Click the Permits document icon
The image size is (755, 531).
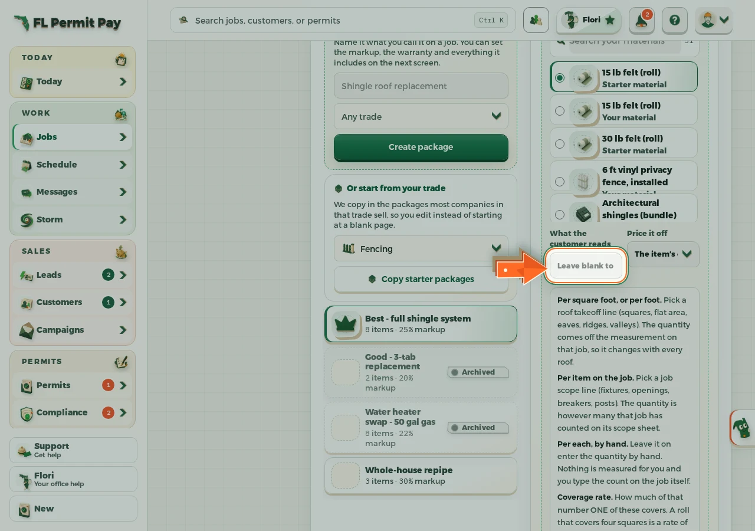[27, 386]
